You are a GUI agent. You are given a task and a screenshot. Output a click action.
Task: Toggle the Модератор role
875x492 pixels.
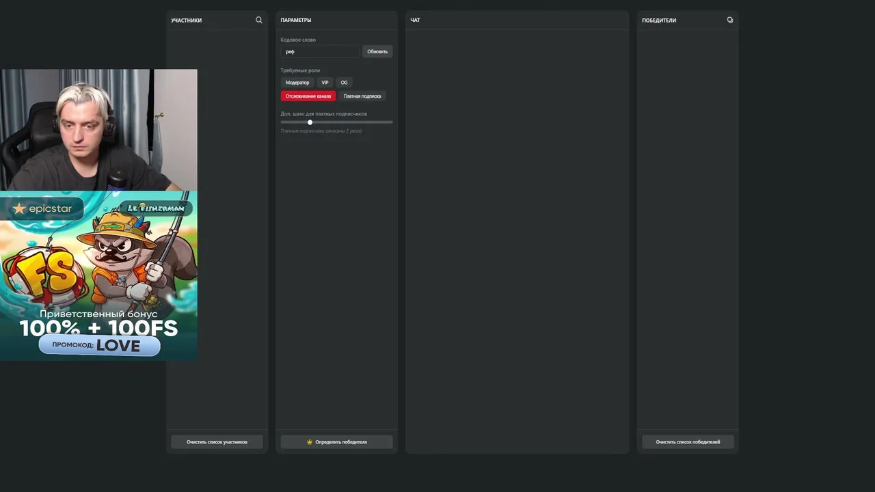[297, 83]
